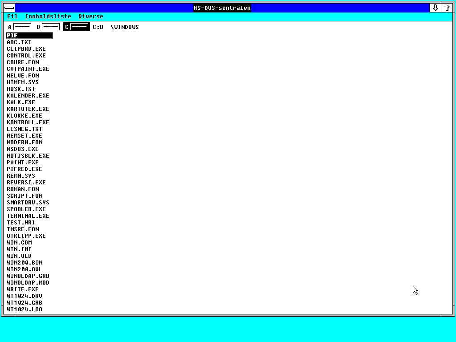456x342 pixels.
Task: Select TEST.WRI file
Action: (x=21, y=223)
